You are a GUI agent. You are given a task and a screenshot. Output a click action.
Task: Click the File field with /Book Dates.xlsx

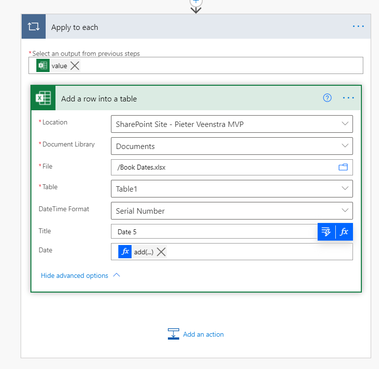(x=232, y=167)
